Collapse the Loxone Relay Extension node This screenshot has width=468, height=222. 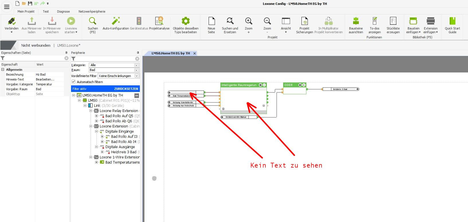tap(91, 111)
